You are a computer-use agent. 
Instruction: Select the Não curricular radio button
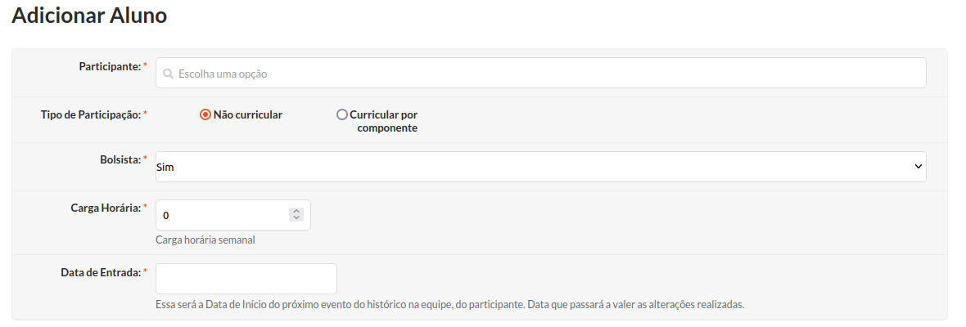pyautogui.click(x=205, y=114)
